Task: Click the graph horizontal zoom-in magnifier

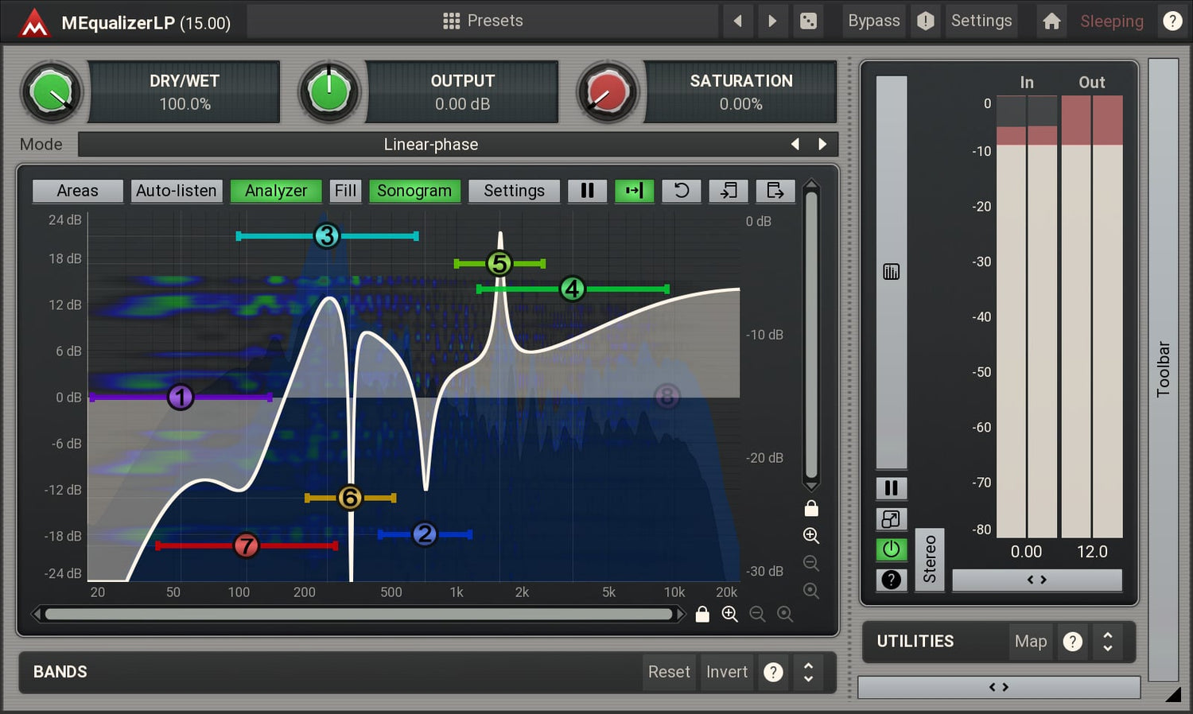Action: pyautogui.click(x=729, y=614)
